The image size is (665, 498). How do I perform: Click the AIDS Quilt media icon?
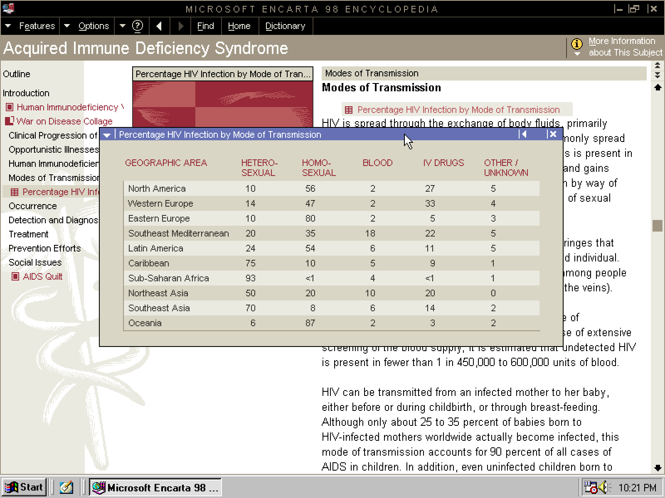click(x=15, y=276)
